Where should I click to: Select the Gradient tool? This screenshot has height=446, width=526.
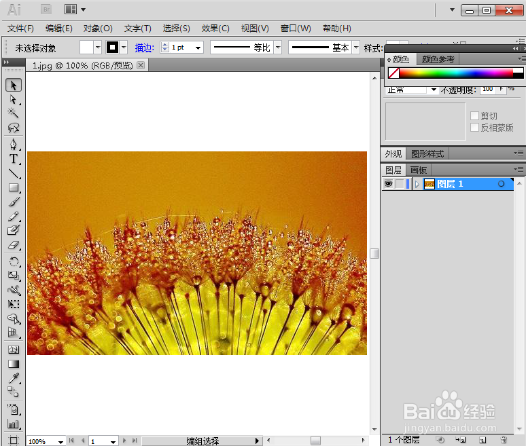pyautogui.click(x=14, y=364)
